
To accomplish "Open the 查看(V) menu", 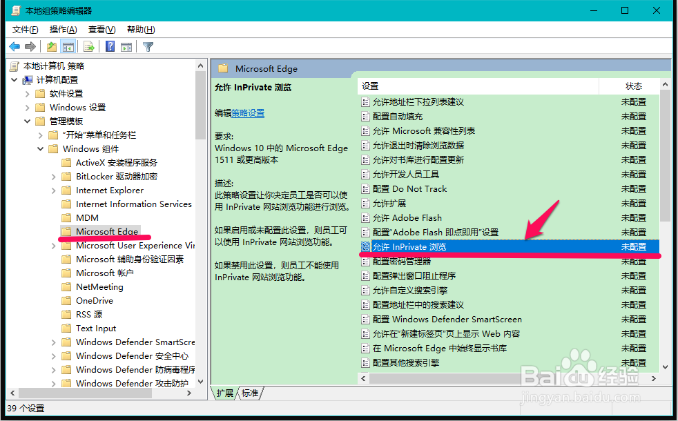I will [x=102, y=30].
